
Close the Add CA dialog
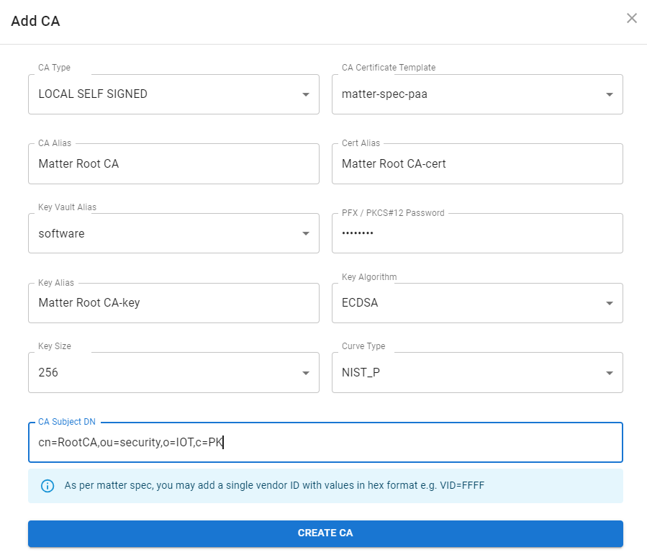pyautogui.click(x=631, y=19)
